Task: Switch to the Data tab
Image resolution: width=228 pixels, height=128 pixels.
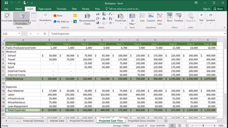Action: tap(74, 9)
